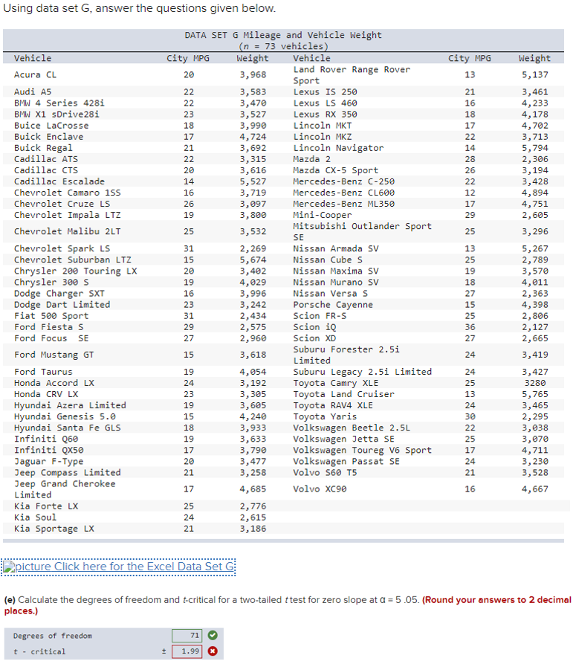Image resolution: width=576 pixels, height=664 pixels.
Task: Select the 'Fiat 500 Sport' row label
Action: [x=51, y=316]
